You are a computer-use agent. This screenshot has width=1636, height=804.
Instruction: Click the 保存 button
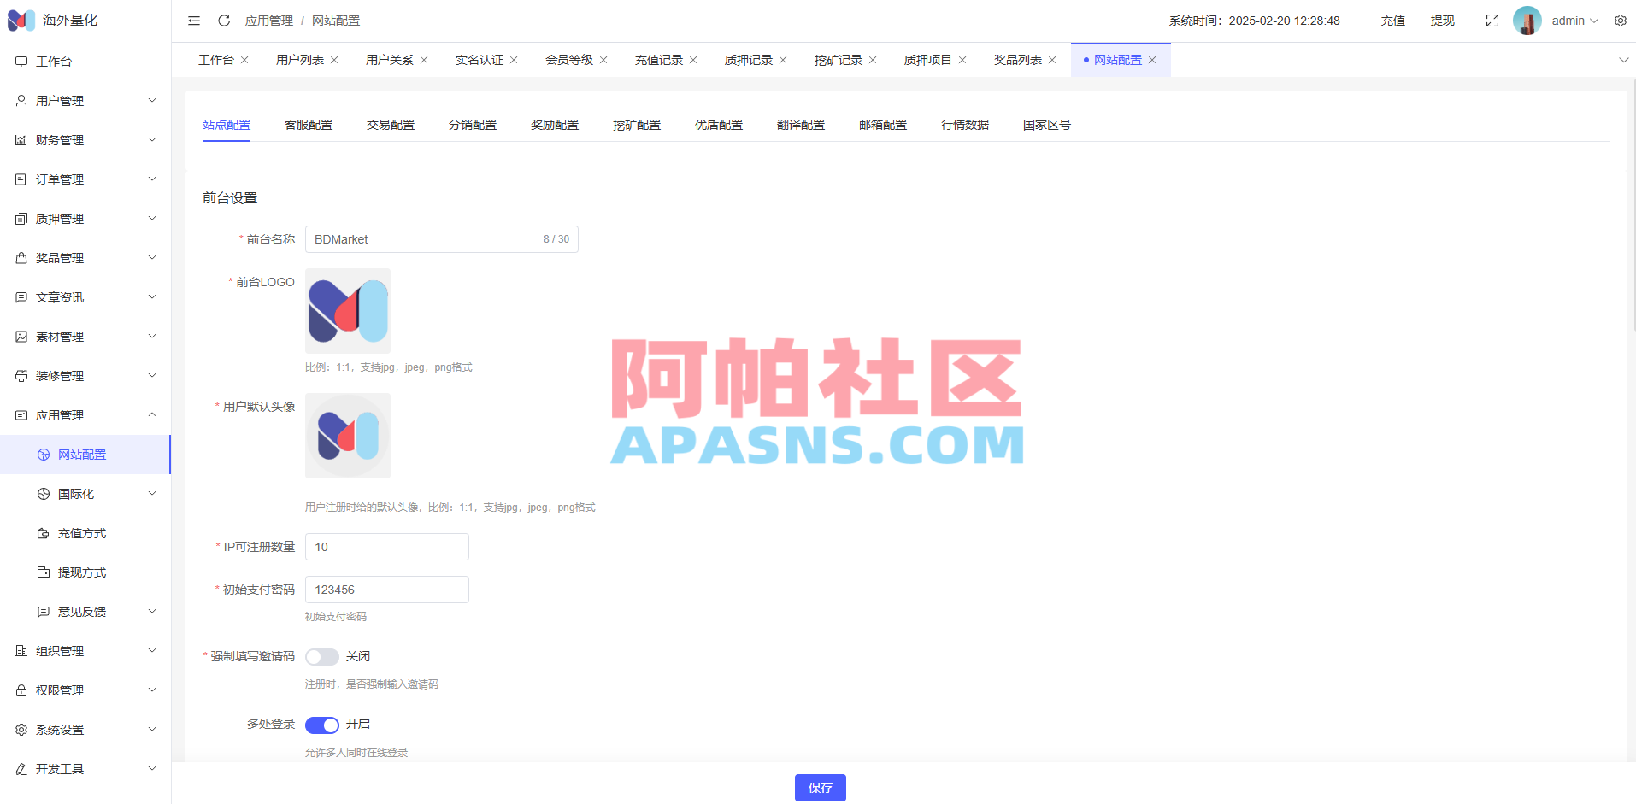pos(819,787)
